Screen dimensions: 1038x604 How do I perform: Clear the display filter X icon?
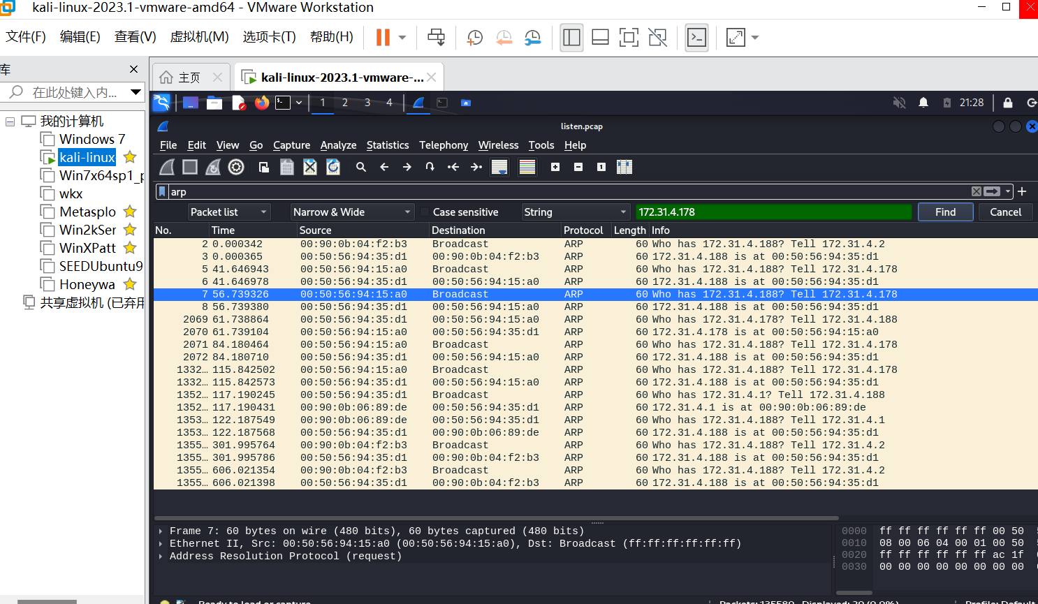pos(977,191)
